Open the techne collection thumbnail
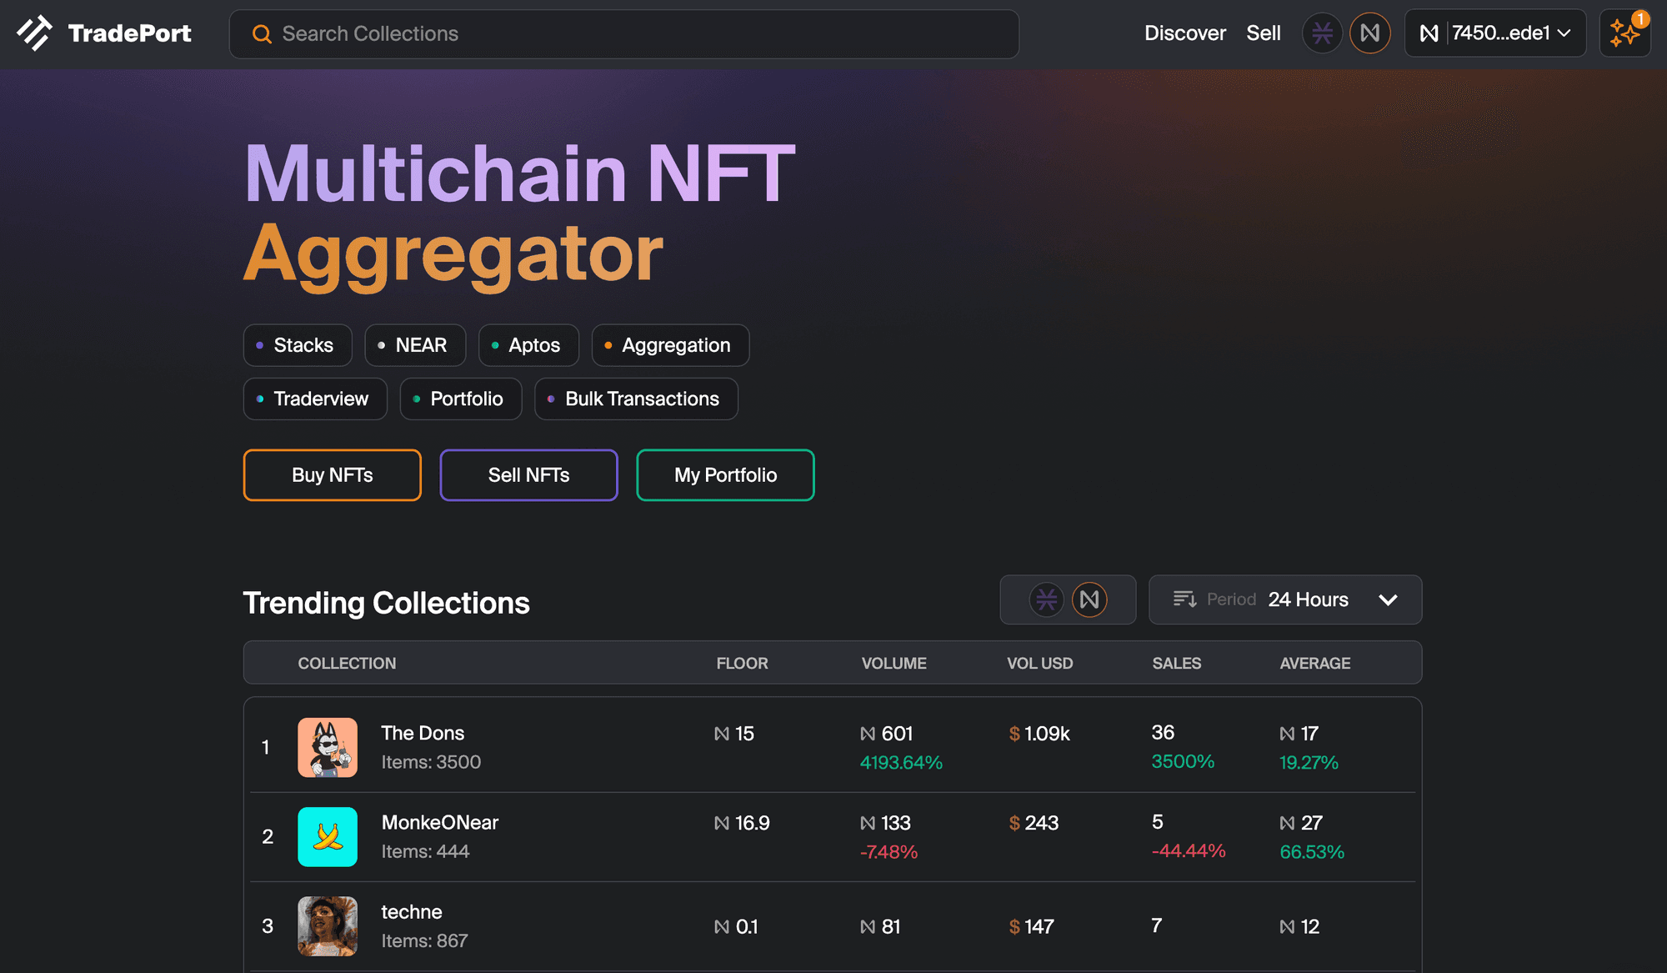 point(328,925)
